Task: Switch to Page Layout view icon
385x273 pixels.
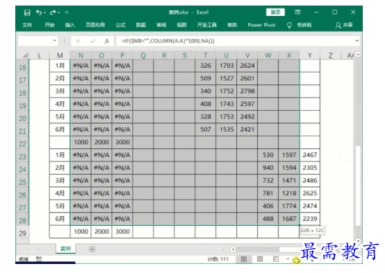Action: pos(259,259)
